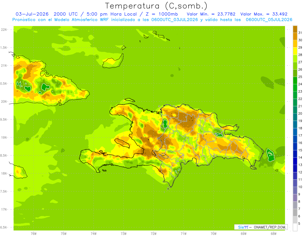The width and height of the screenshot is (307, 237).
Task: Select the 19N latitude label
Action: click(4, 137)
